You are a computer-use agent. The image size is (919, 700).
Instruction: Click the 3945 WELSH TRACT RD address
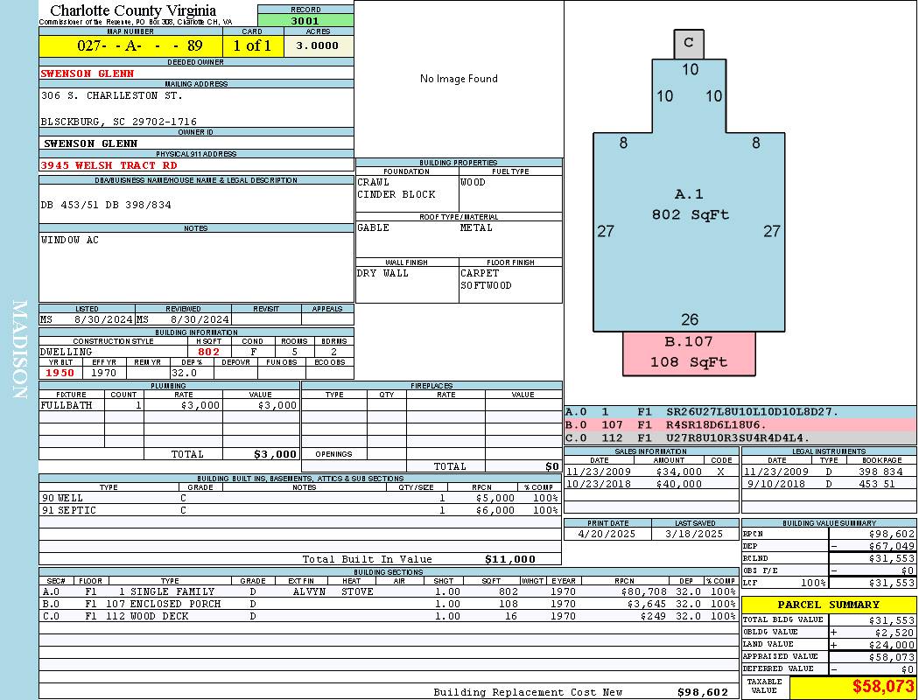[109, 164]
